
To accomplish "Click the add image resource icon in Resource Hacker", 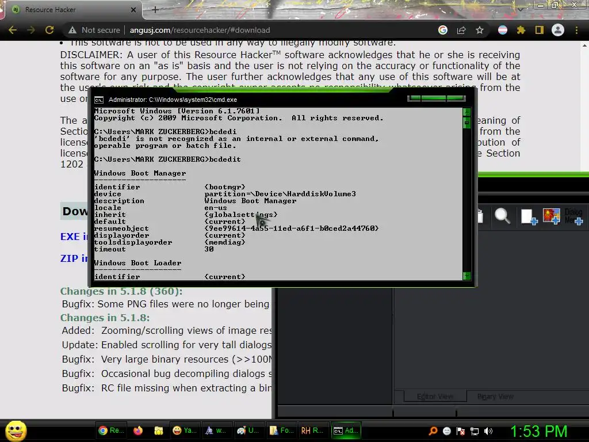I will (552, 216).
